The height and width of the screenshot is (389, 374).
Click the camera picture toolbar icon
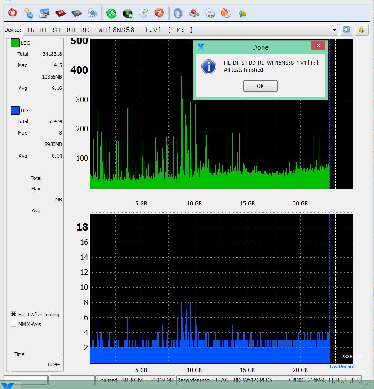pyautogui.click(x=44, y=13)
